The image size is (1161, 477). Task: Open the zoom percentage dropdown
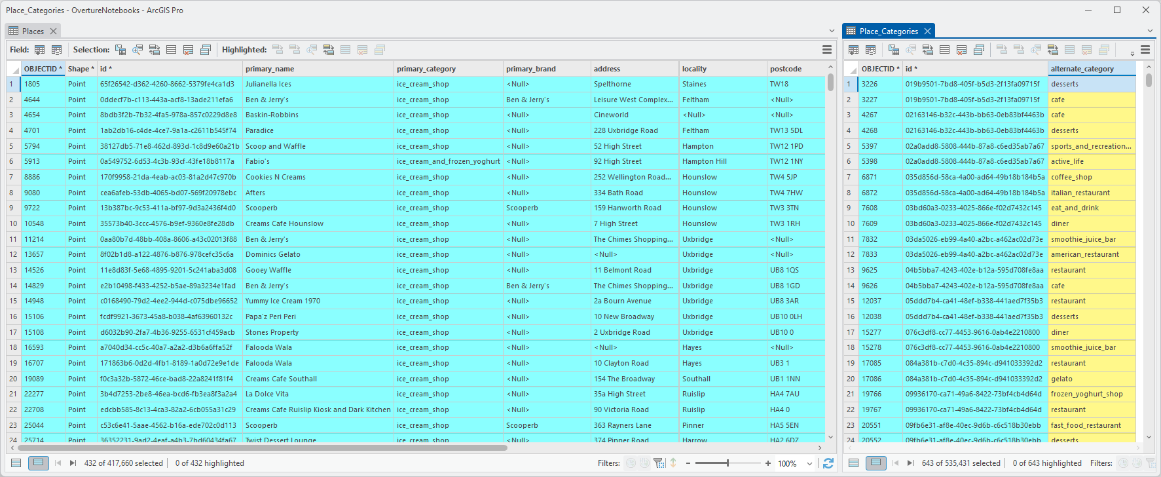810,463
